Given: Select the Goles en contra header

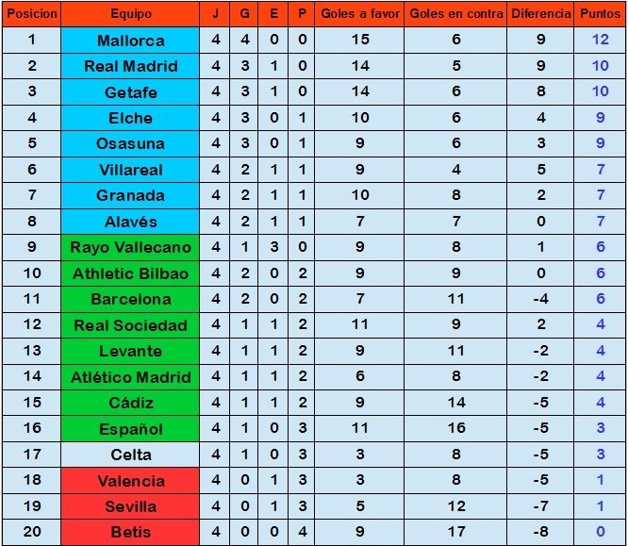Looking at the screenshot, I should point(455,14).
